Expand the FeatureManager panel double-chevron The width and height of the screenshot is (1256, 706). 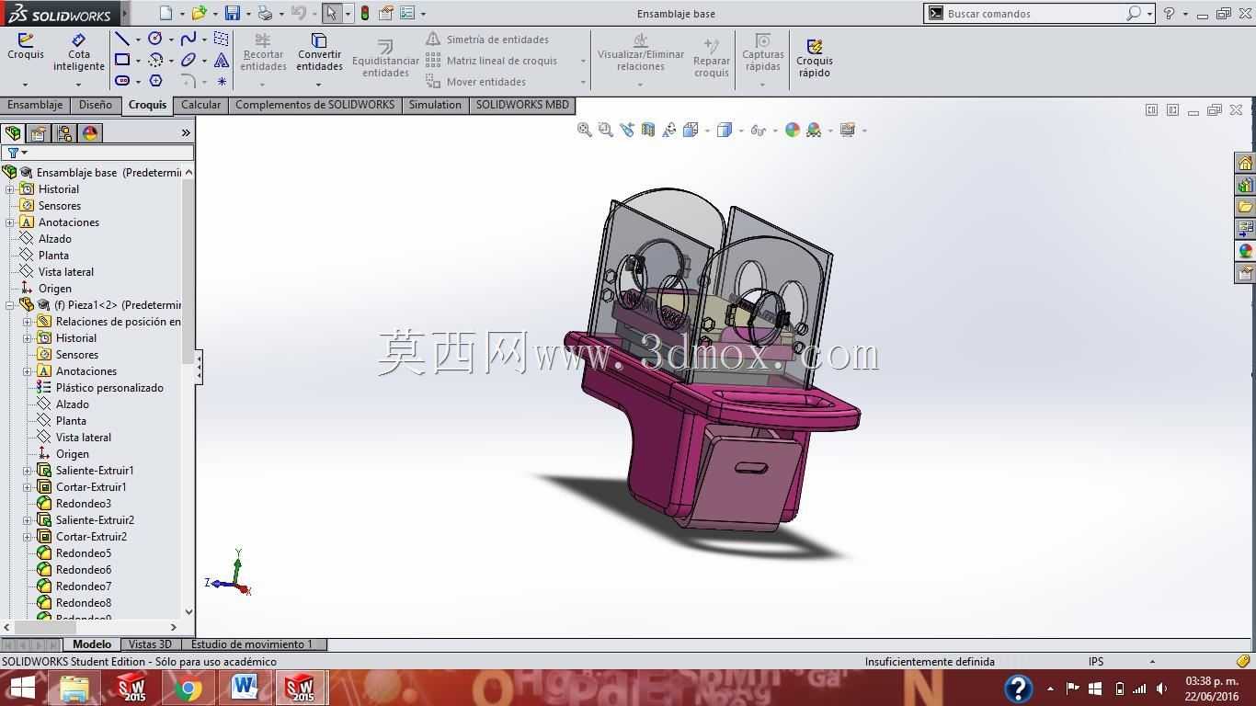186,133
